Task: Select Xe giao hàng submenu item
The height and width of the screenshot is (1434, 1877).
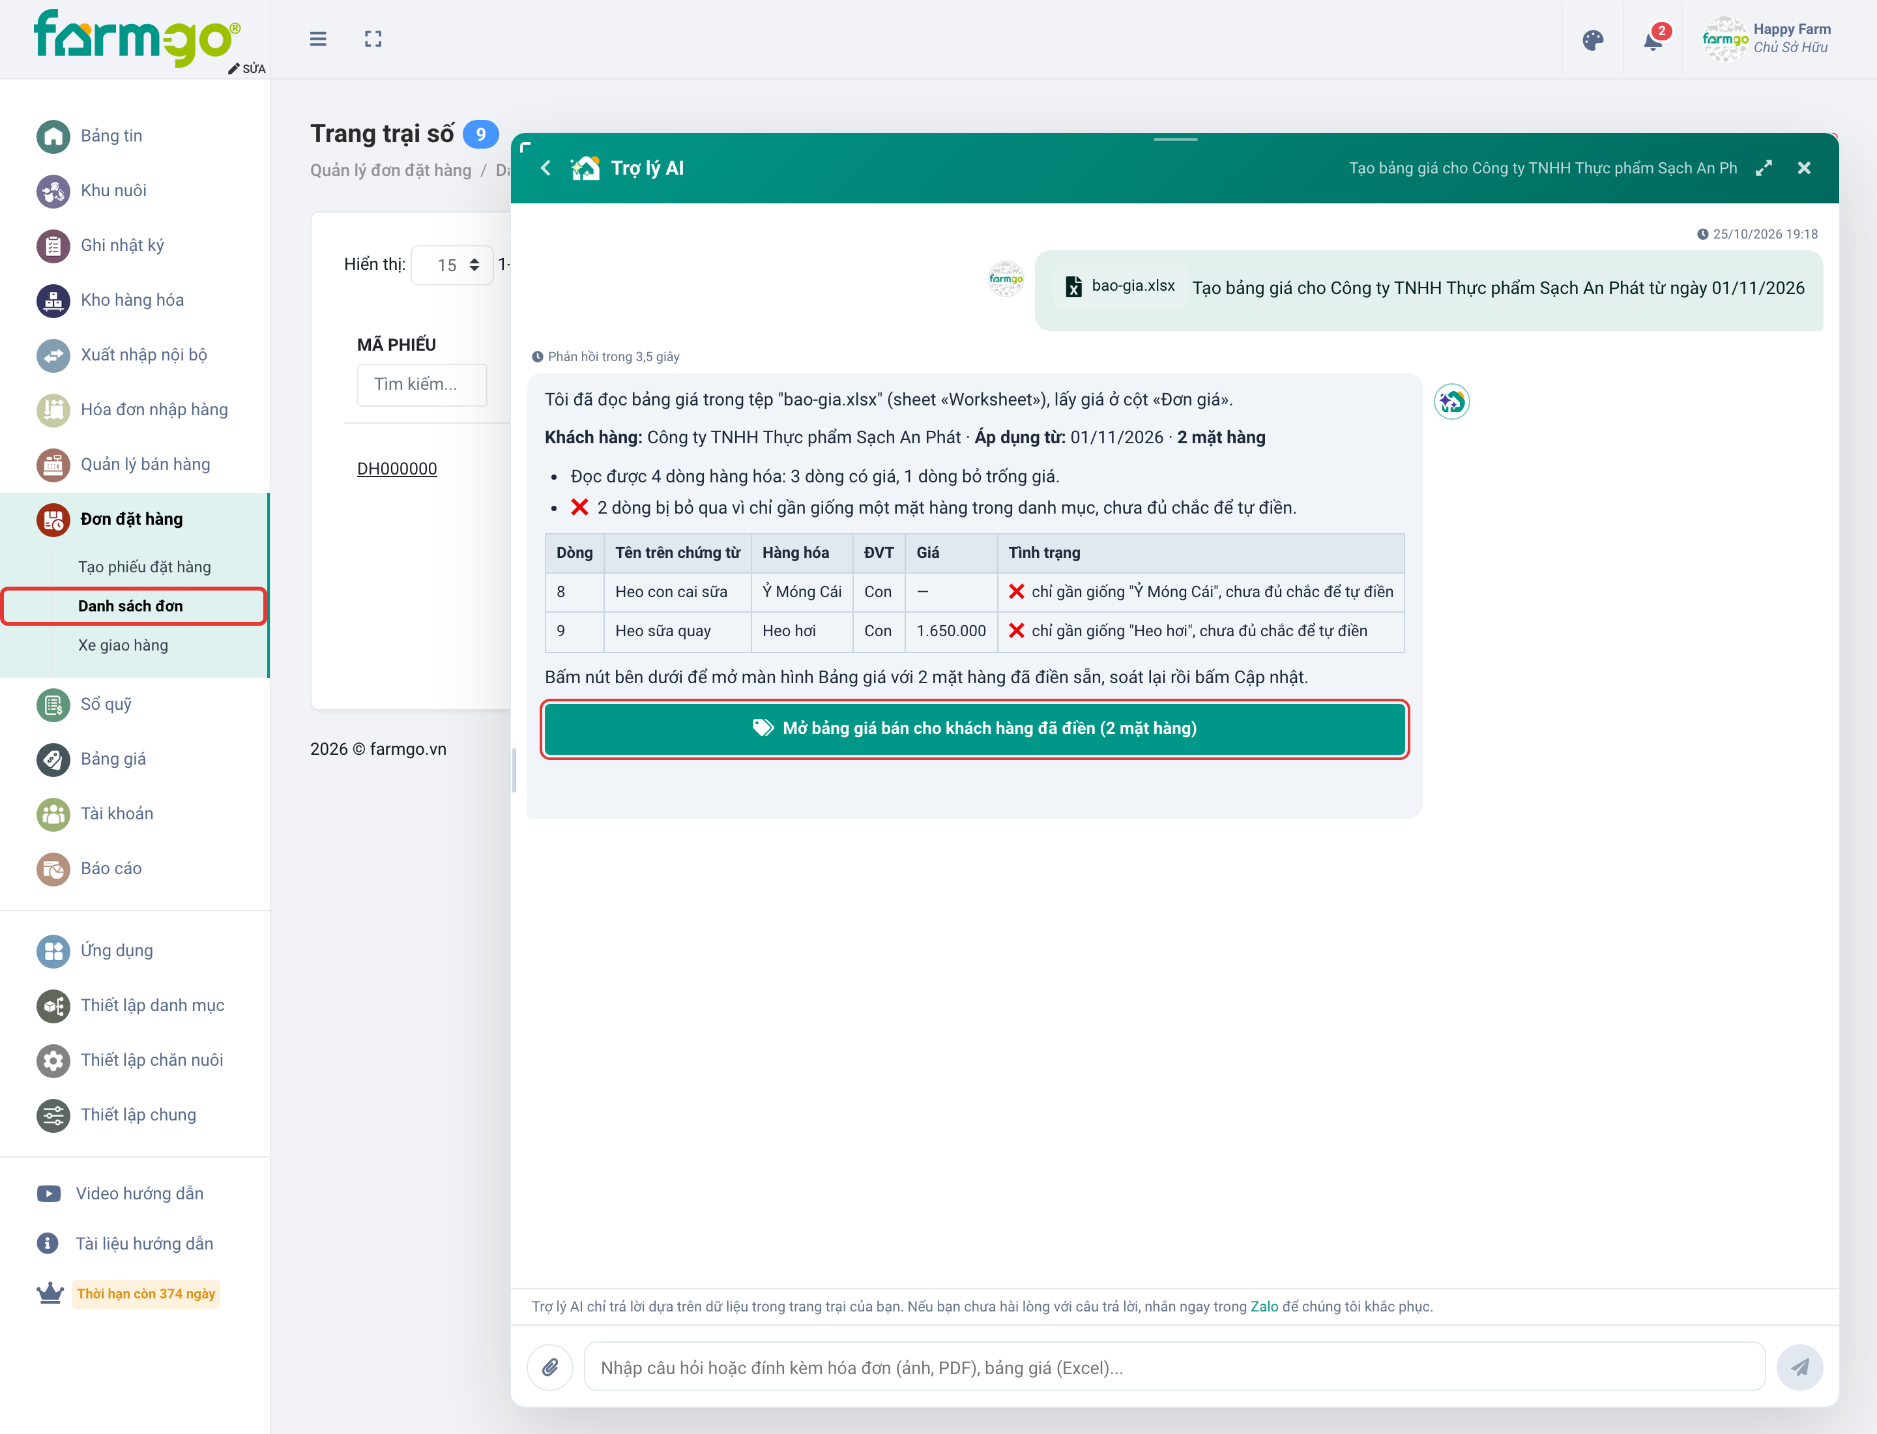Action: (123, 645)
